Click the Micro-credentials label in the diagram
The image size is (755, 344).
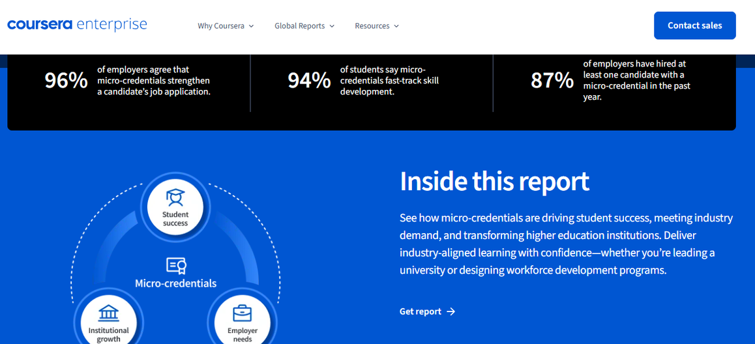pos(176,283)
